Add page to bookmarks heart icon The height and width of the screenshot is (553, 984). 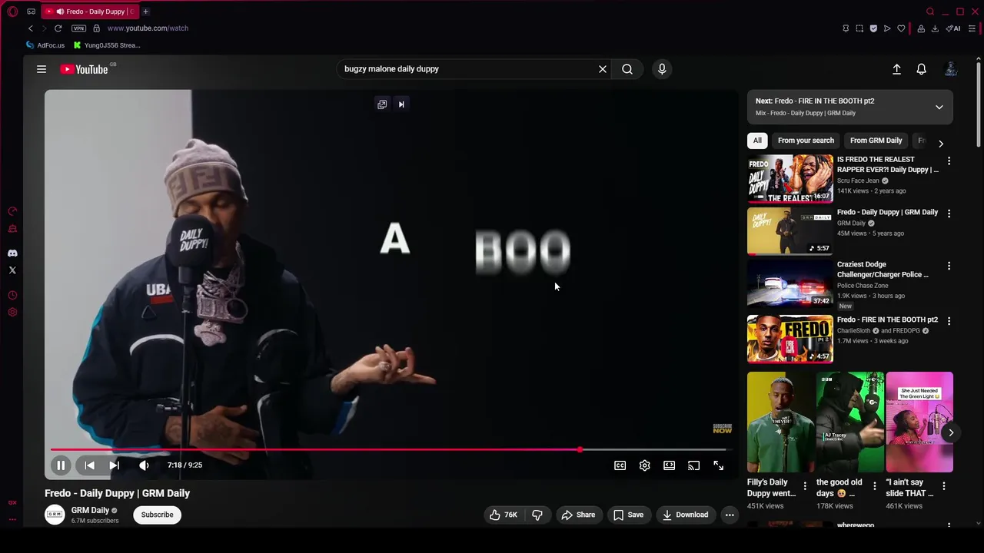tap(901, 28)
